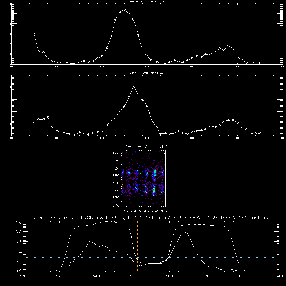286x286 pixels.
Task: Click the orange dashed center line in bottom plot
Action: [137, 247]
